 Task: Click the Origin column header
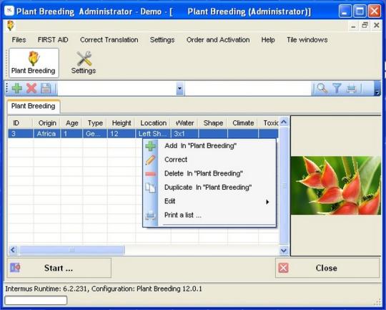tap(46, 123)
